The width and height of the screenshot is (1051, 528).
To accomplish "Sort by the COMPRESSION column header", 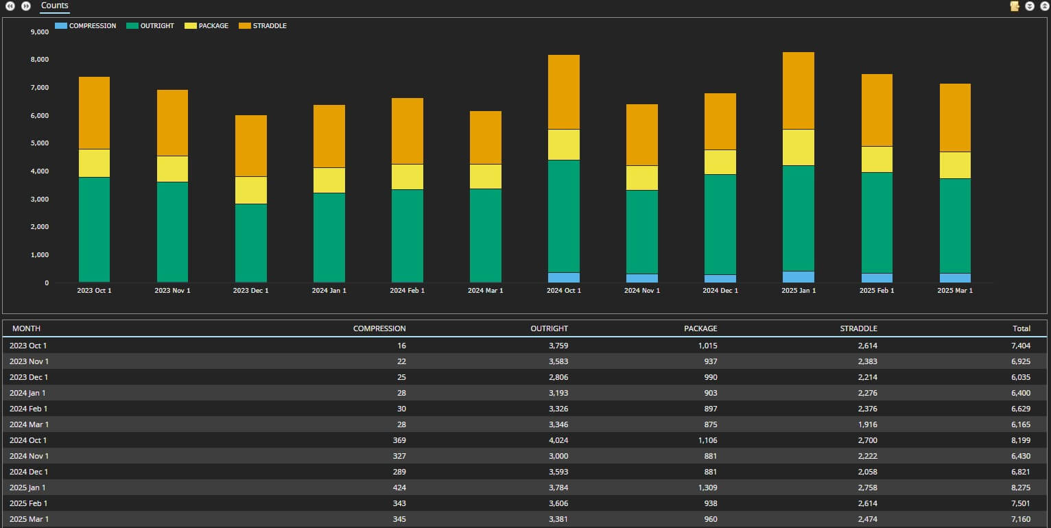I will tap(379, 328).
